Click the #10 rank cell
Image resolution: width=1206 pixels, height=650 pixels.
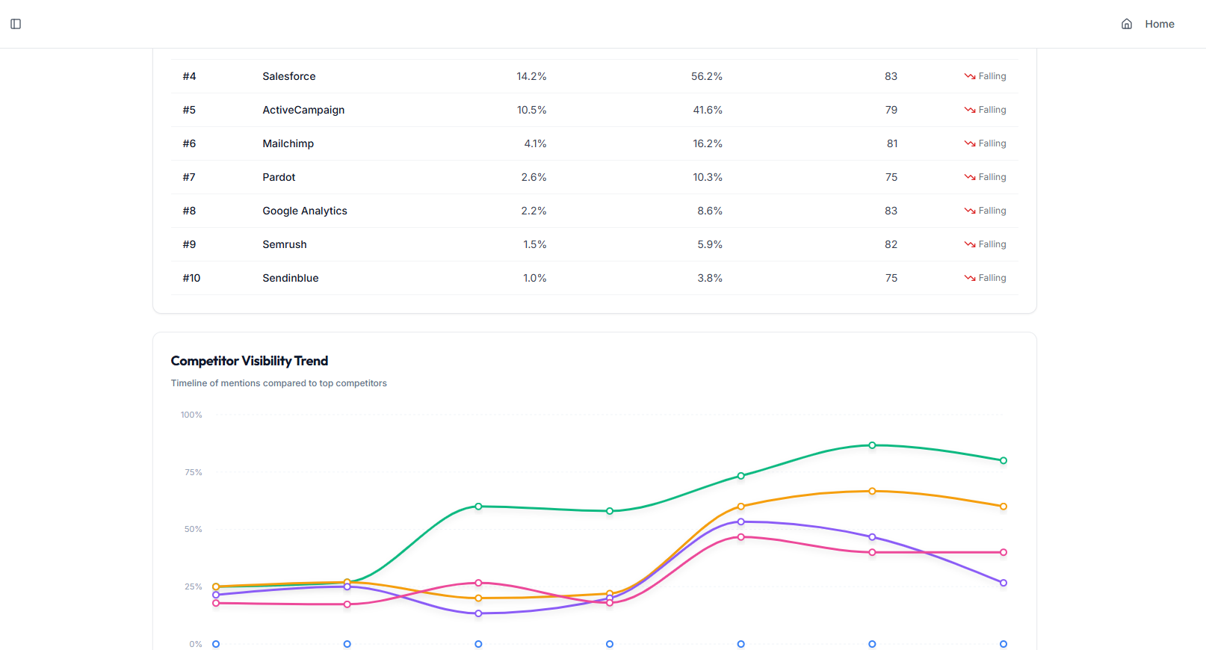point(191,278)
